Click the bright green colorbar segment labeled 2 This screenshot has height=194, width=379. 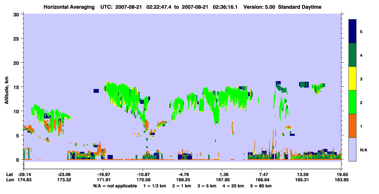352,102
